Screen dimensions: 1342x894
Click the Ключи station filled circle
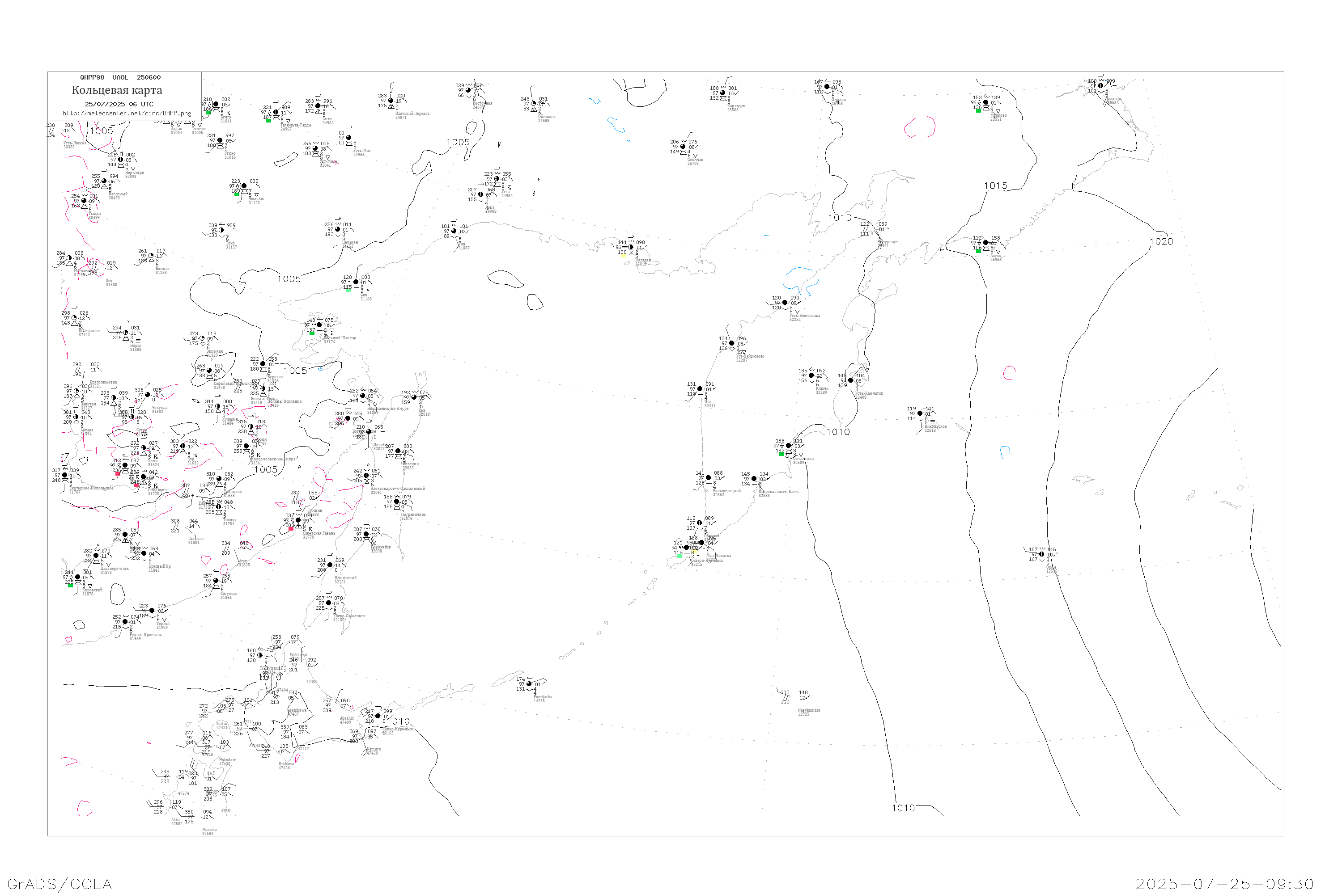pyautogui.click(x=811, y=376)
